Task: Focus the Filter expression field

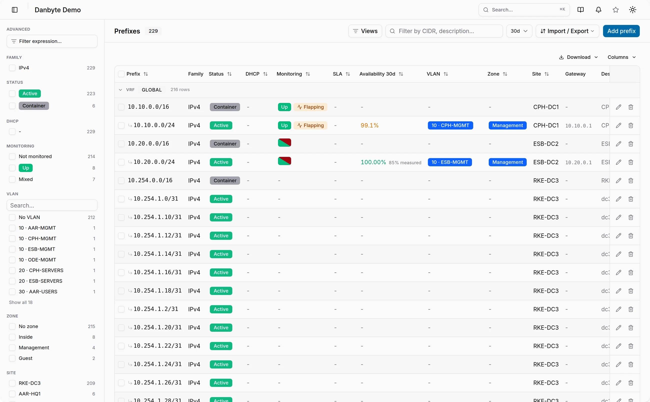Action: [x=52, y=41]
